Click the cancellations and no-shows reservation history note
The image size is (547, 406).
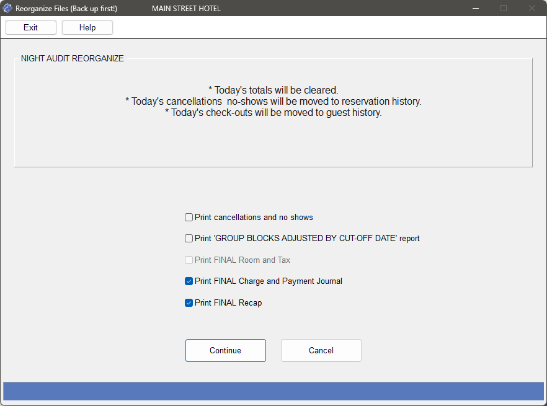(273, 101)
